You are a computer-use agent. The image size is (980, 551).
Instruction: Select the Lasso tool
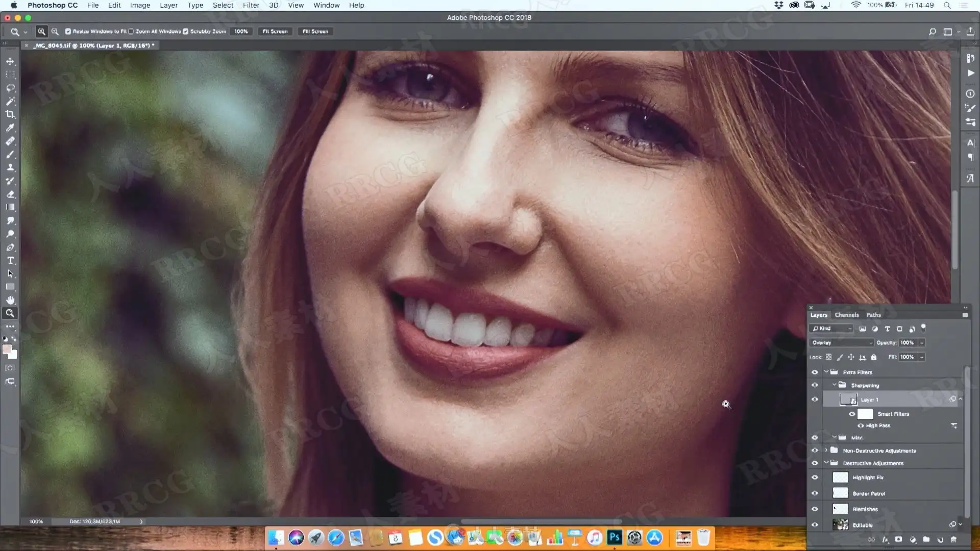[10, 88]
